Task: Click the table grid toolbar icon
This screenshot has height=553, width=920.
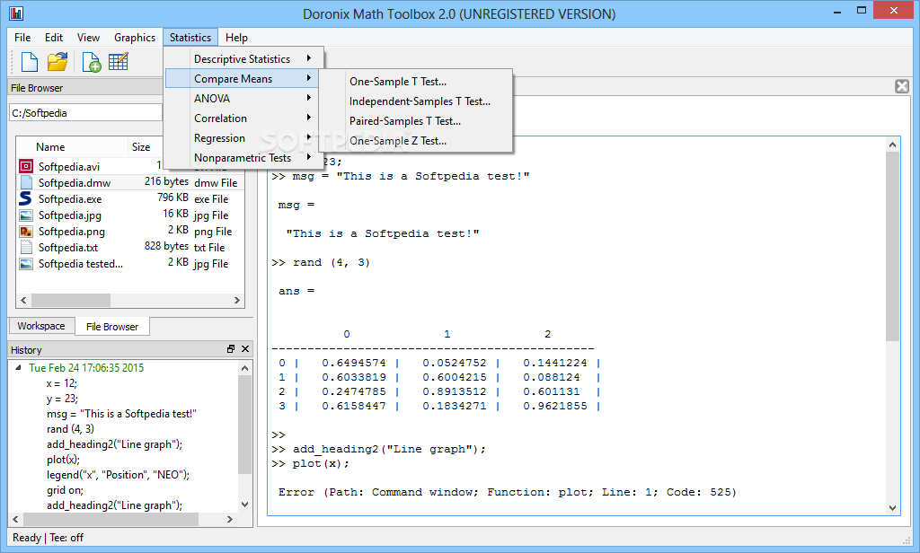Action: coord(118,62)
